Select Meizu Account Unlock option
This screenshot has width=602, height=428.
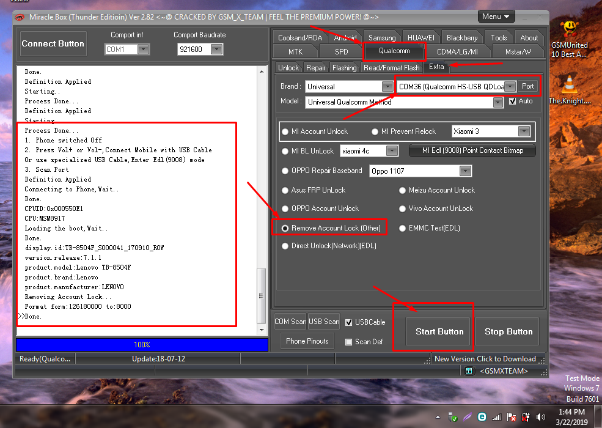pos(402,190)
